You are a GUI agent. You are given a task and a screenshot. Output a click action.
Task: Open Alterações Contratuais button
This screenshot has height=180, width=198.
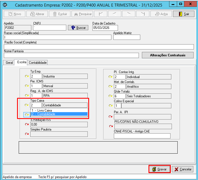(168, 55)
